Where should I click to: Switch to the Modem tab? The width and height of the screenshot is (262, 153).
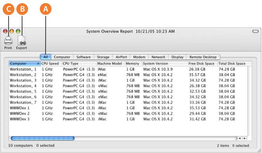pos(139,57)
